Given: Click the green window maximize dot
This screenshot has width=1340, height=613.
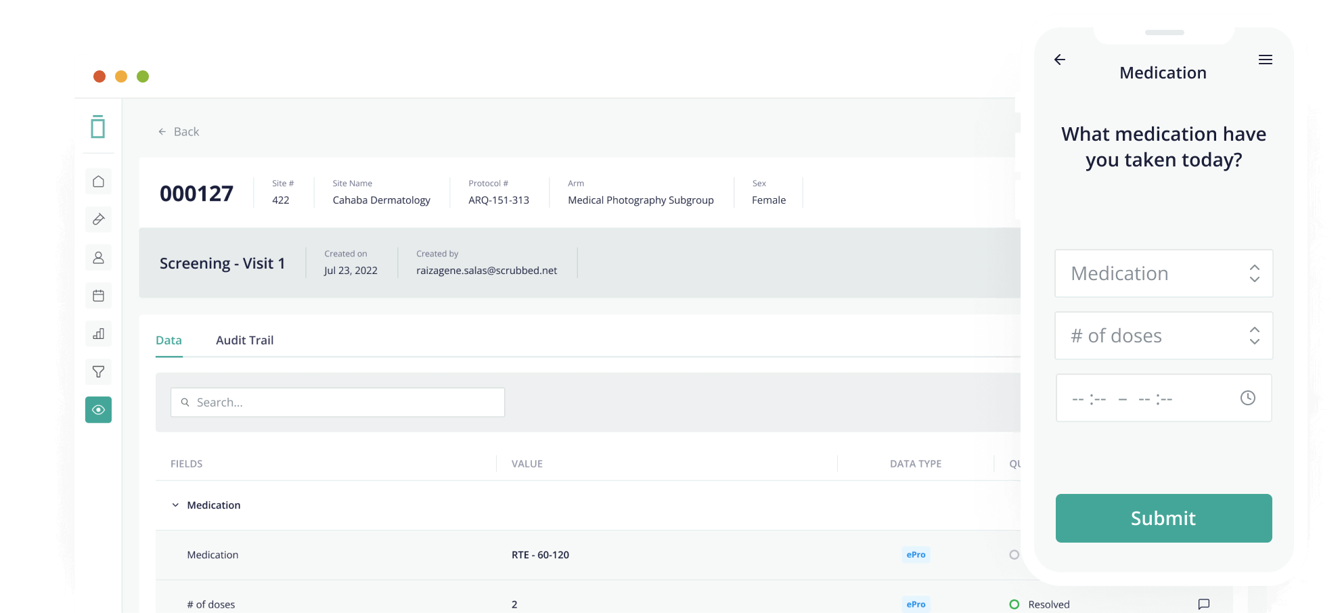Looking at the screenshot, I should [x=143, y=76].
